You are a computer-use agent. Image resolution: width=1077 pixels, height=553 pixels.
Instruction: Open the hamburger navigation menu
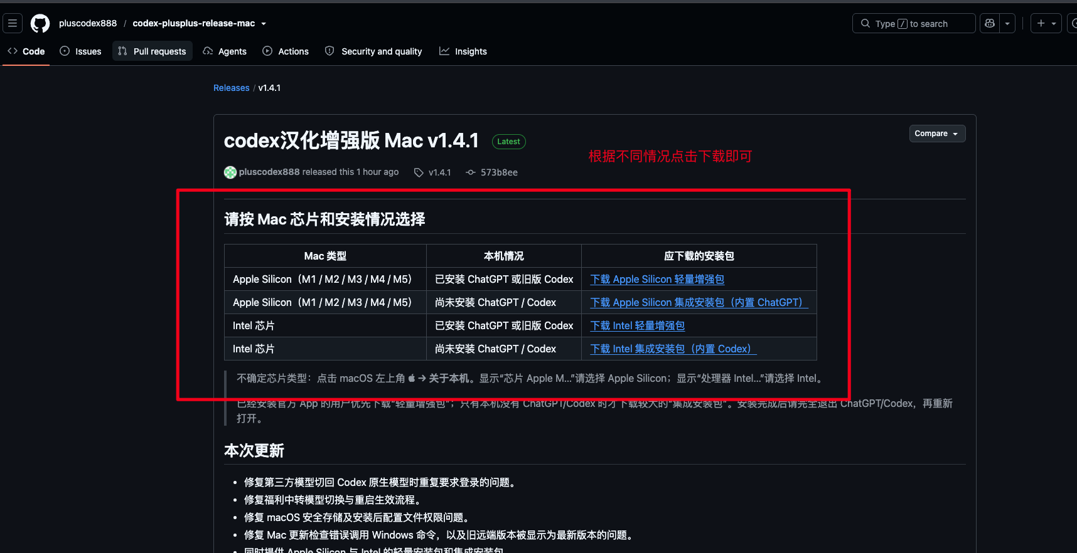point(13,23)
